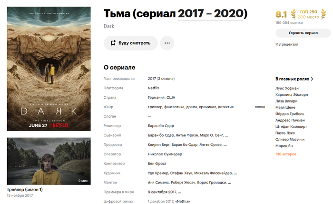
Task: Click the 2017 – 2020 years in title
Action: (x=210, y=14)
